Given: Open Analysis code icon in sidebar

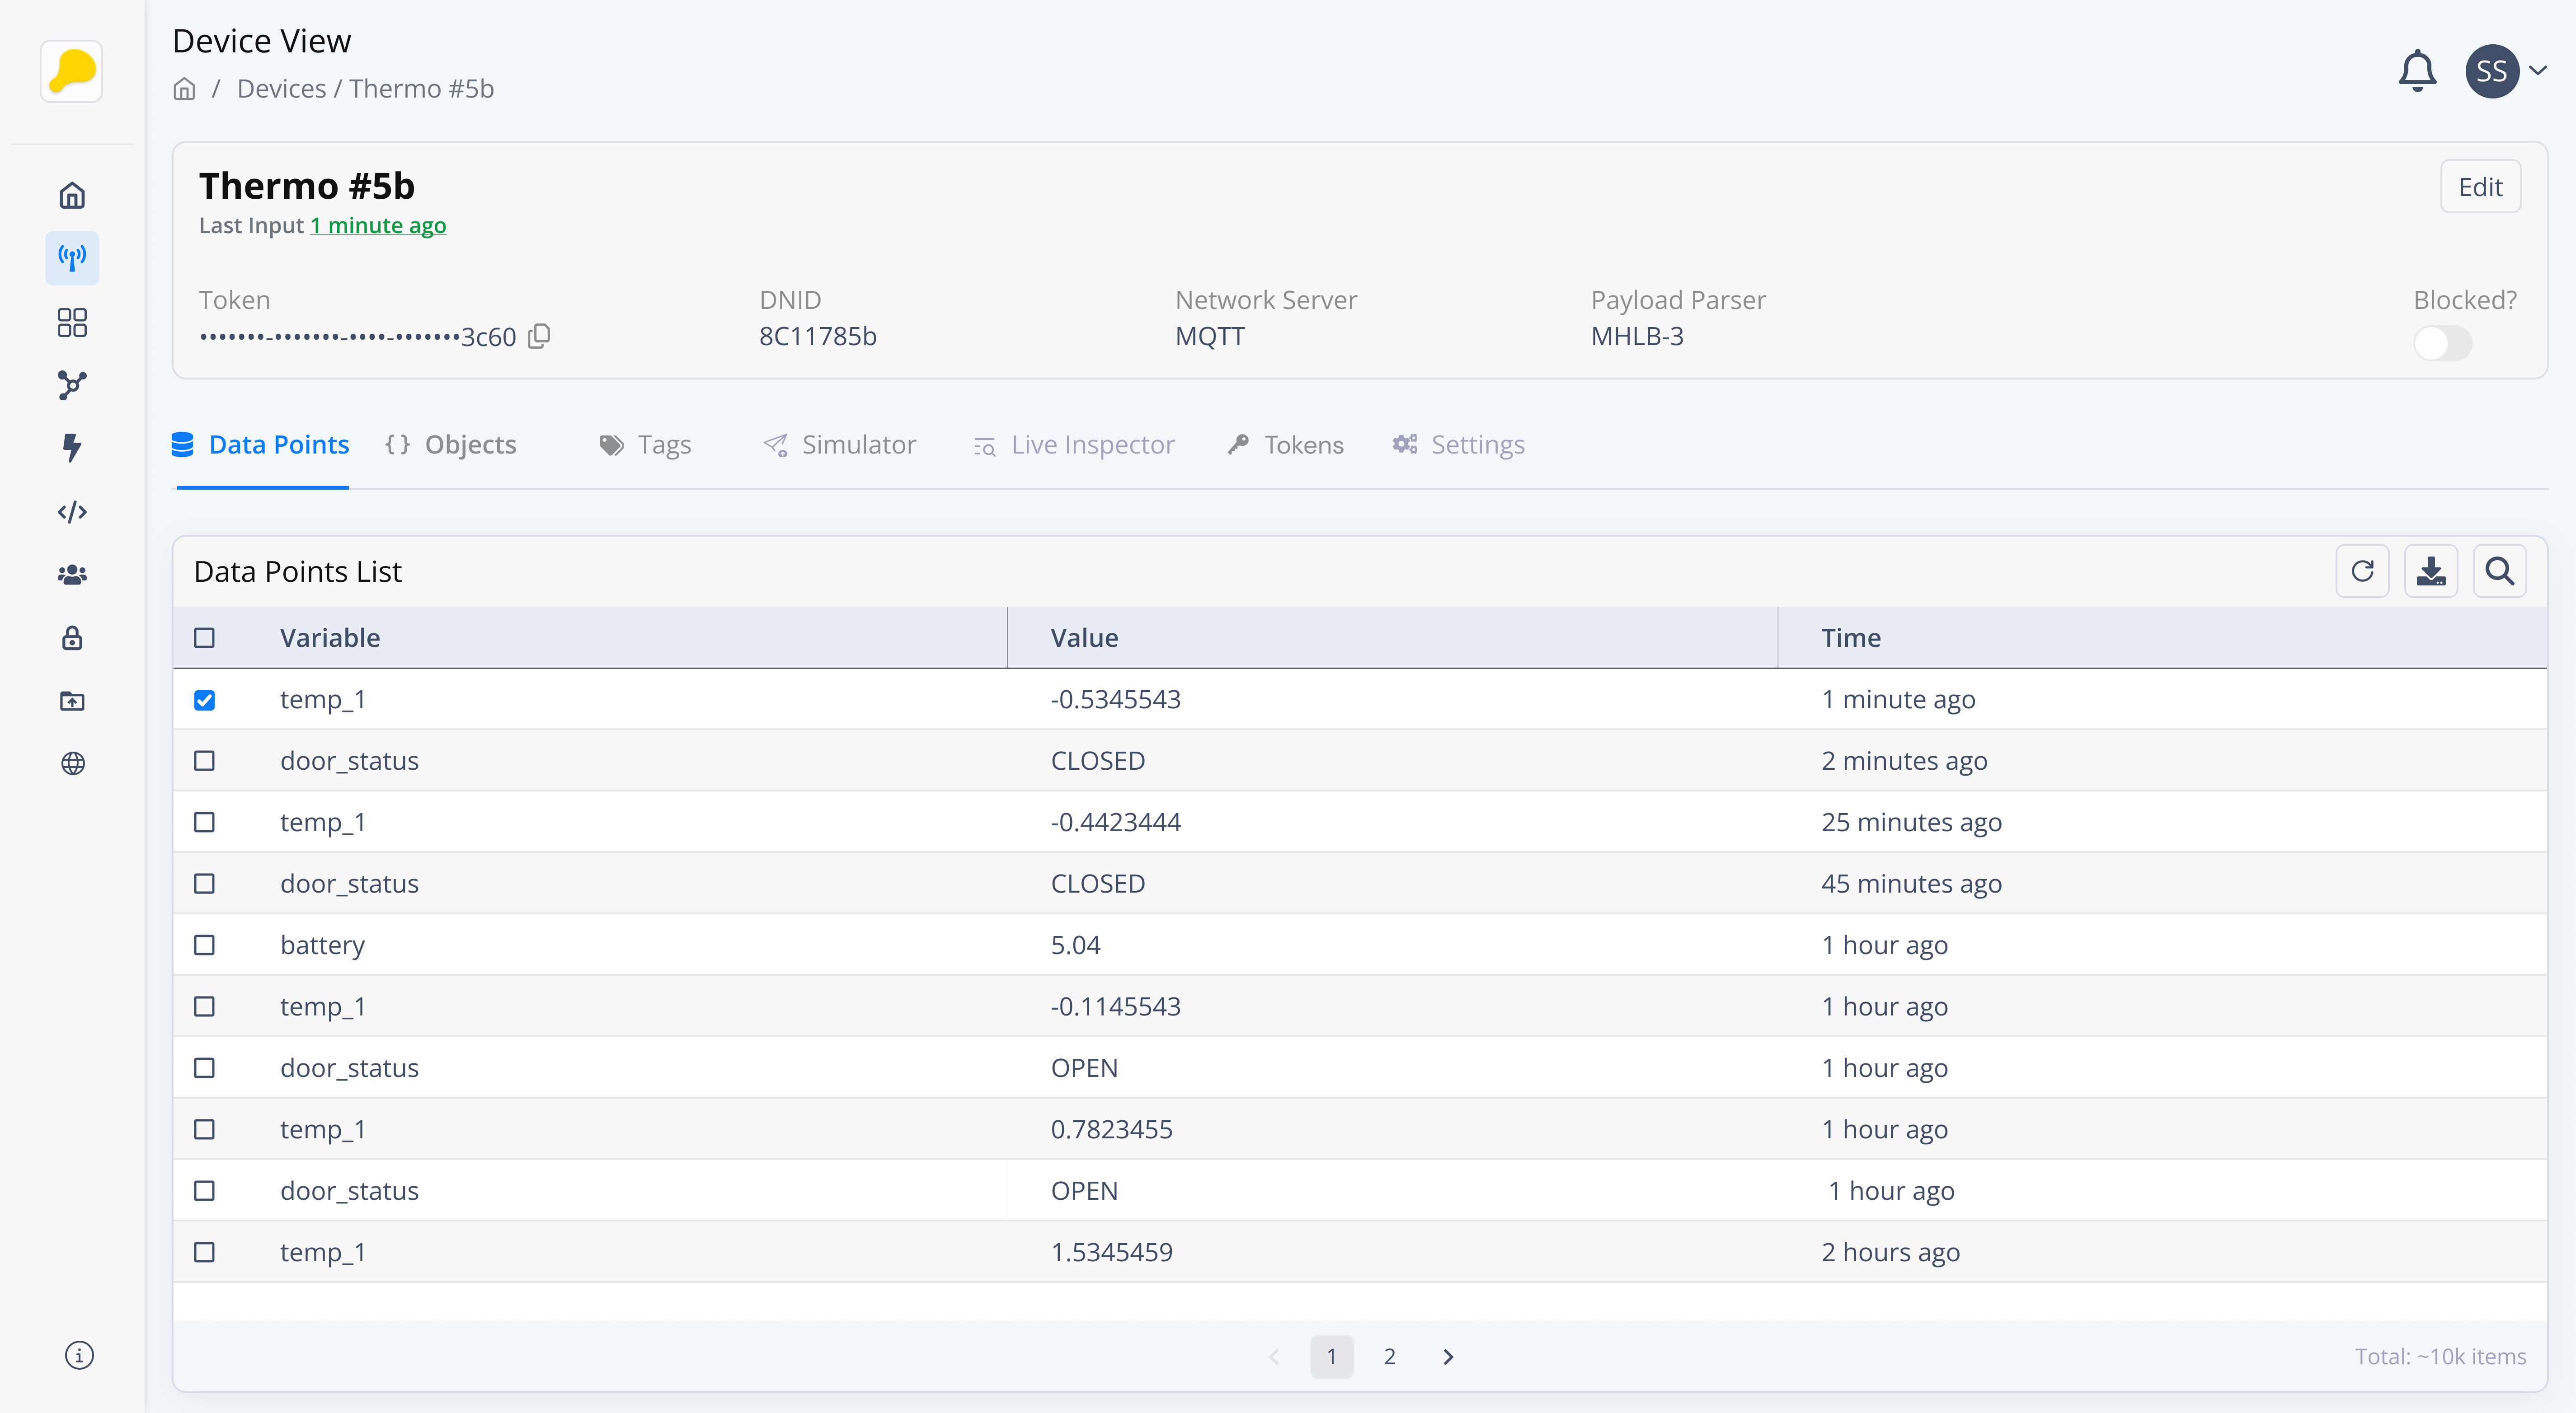Looking at the screenshot, I should click(72, 512).
